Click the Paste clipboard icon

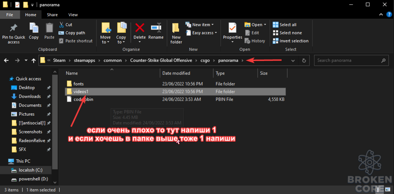point(50,27)
